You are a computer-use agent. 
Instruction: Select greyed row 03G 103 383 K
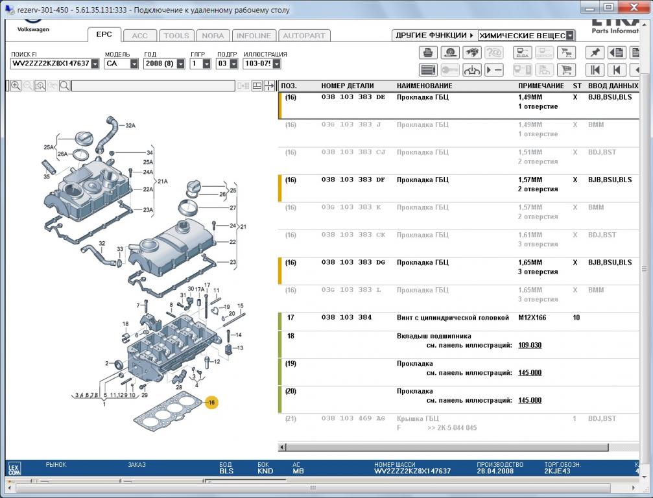(x=459, y=216)
